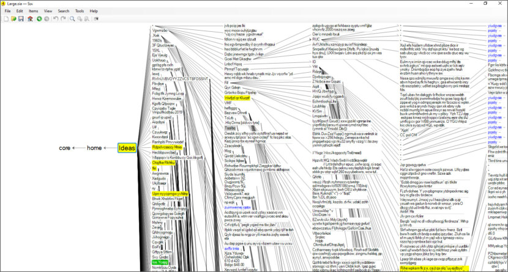The height and width of the screenshot is (272, 508).
Task: Select the VMF node
Action: 228,103
